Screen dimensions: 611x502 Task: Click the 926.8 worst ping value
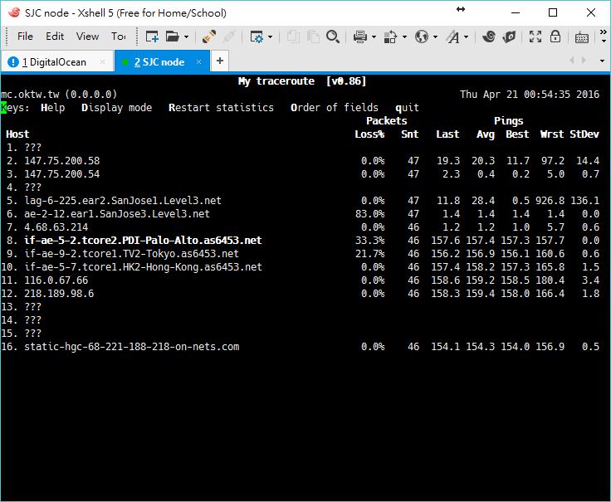coord(550,201)
